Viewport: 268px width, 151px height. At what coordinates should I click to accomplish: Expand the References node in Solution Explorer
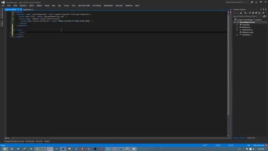pyautogui.click(x=237, y=27)
